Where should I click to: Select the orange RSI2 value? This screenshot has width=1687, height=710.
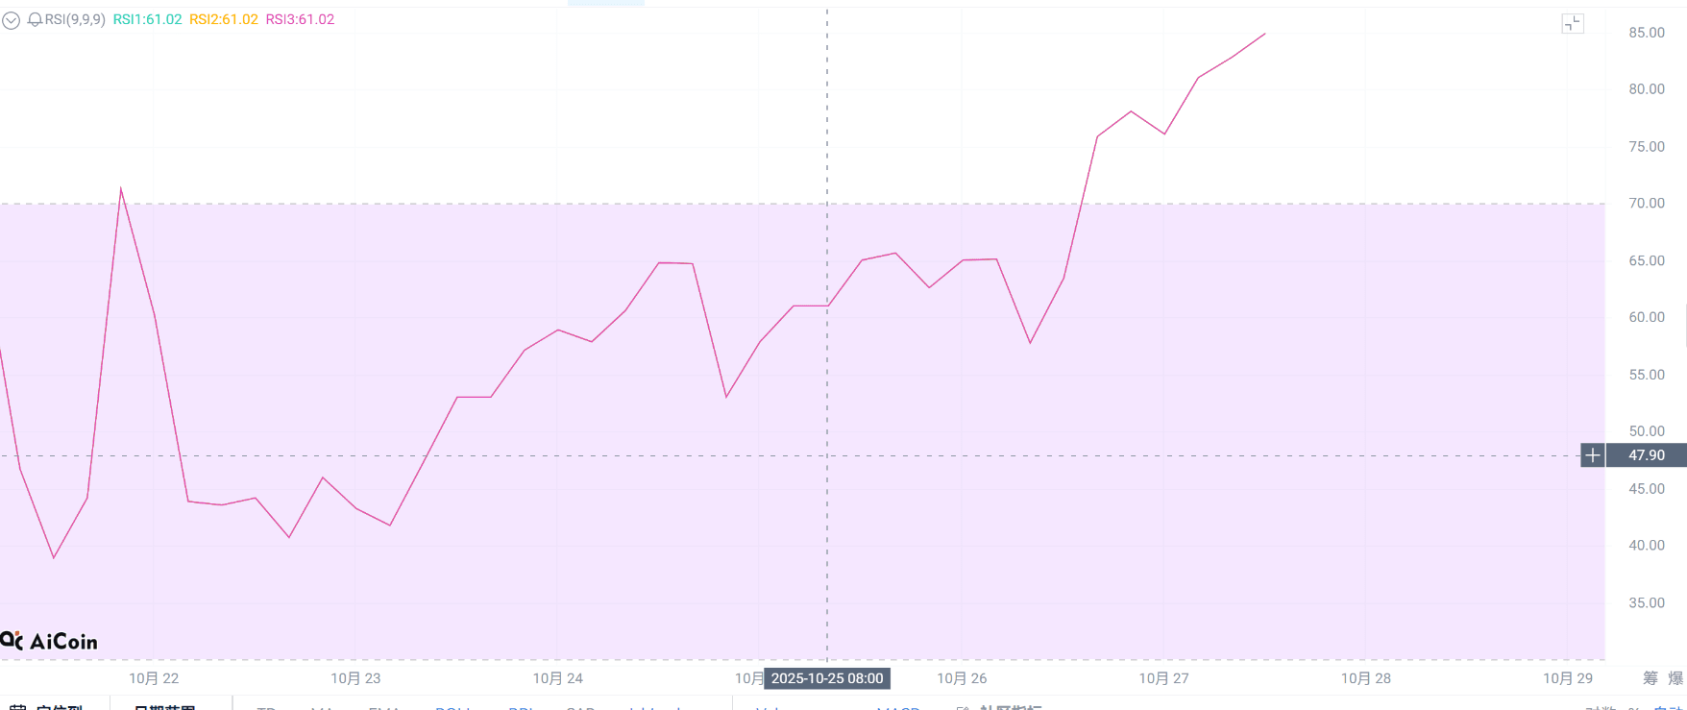point(223,19)
